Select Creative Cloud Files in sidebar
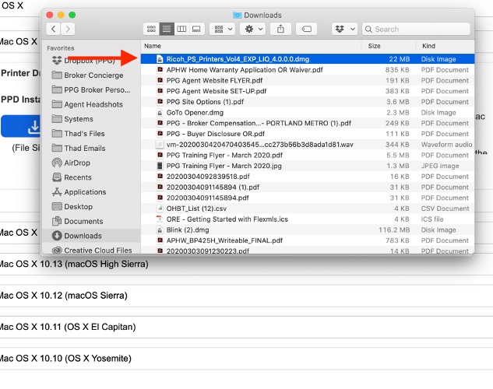 click(x=92, y=251)
